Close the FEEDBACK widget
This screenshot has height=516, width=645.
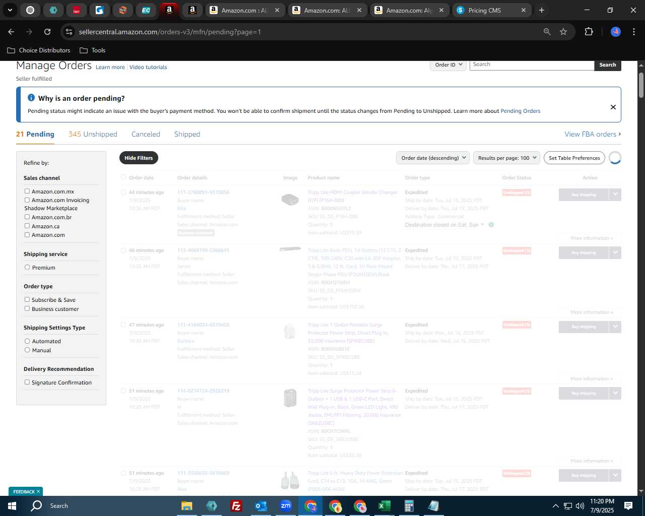[38, 491]
